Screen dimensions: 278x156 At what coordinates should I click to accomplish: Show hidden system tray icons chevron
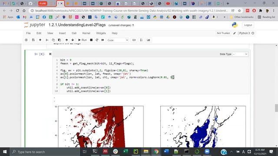point(231,152)
